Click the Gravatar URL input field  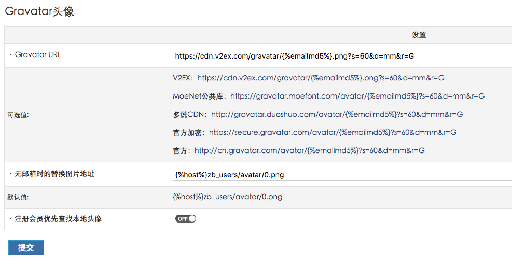tap(342, 56)
